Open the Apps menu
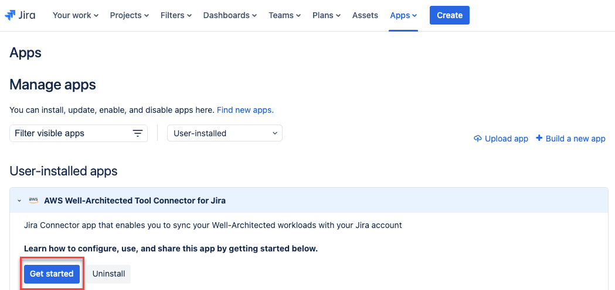Viewport: 615px width, 290px height. point(403,15)
